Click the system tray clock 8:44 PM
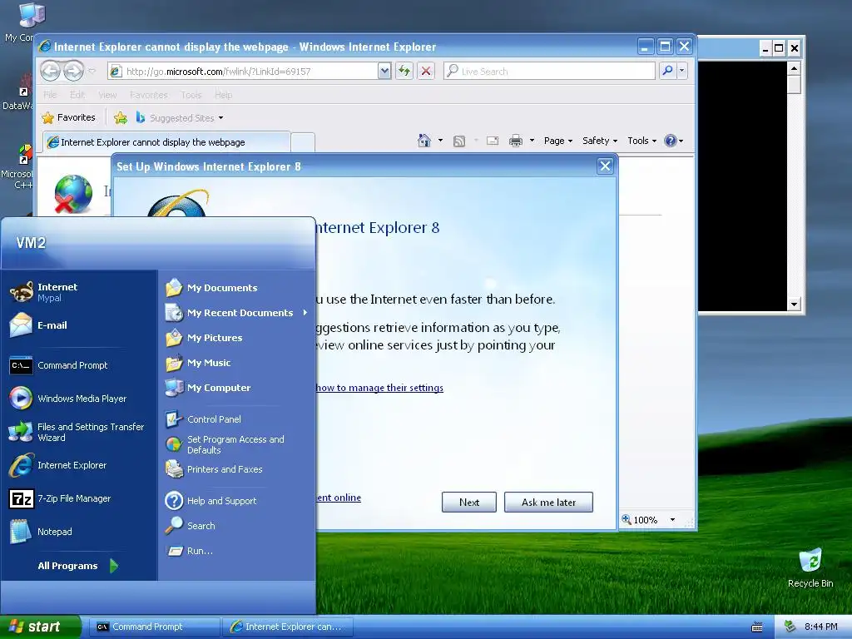The height and width of the screenshot is (639, 852). click(820, 627)
